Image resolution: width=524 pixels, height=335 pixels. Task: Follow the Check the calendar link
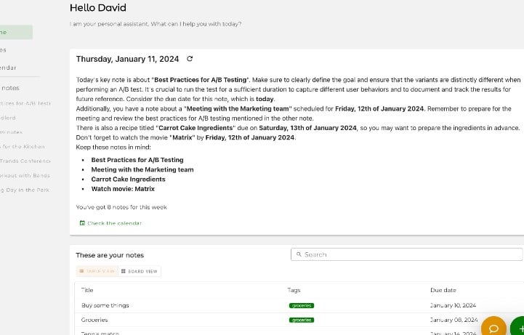114,223
